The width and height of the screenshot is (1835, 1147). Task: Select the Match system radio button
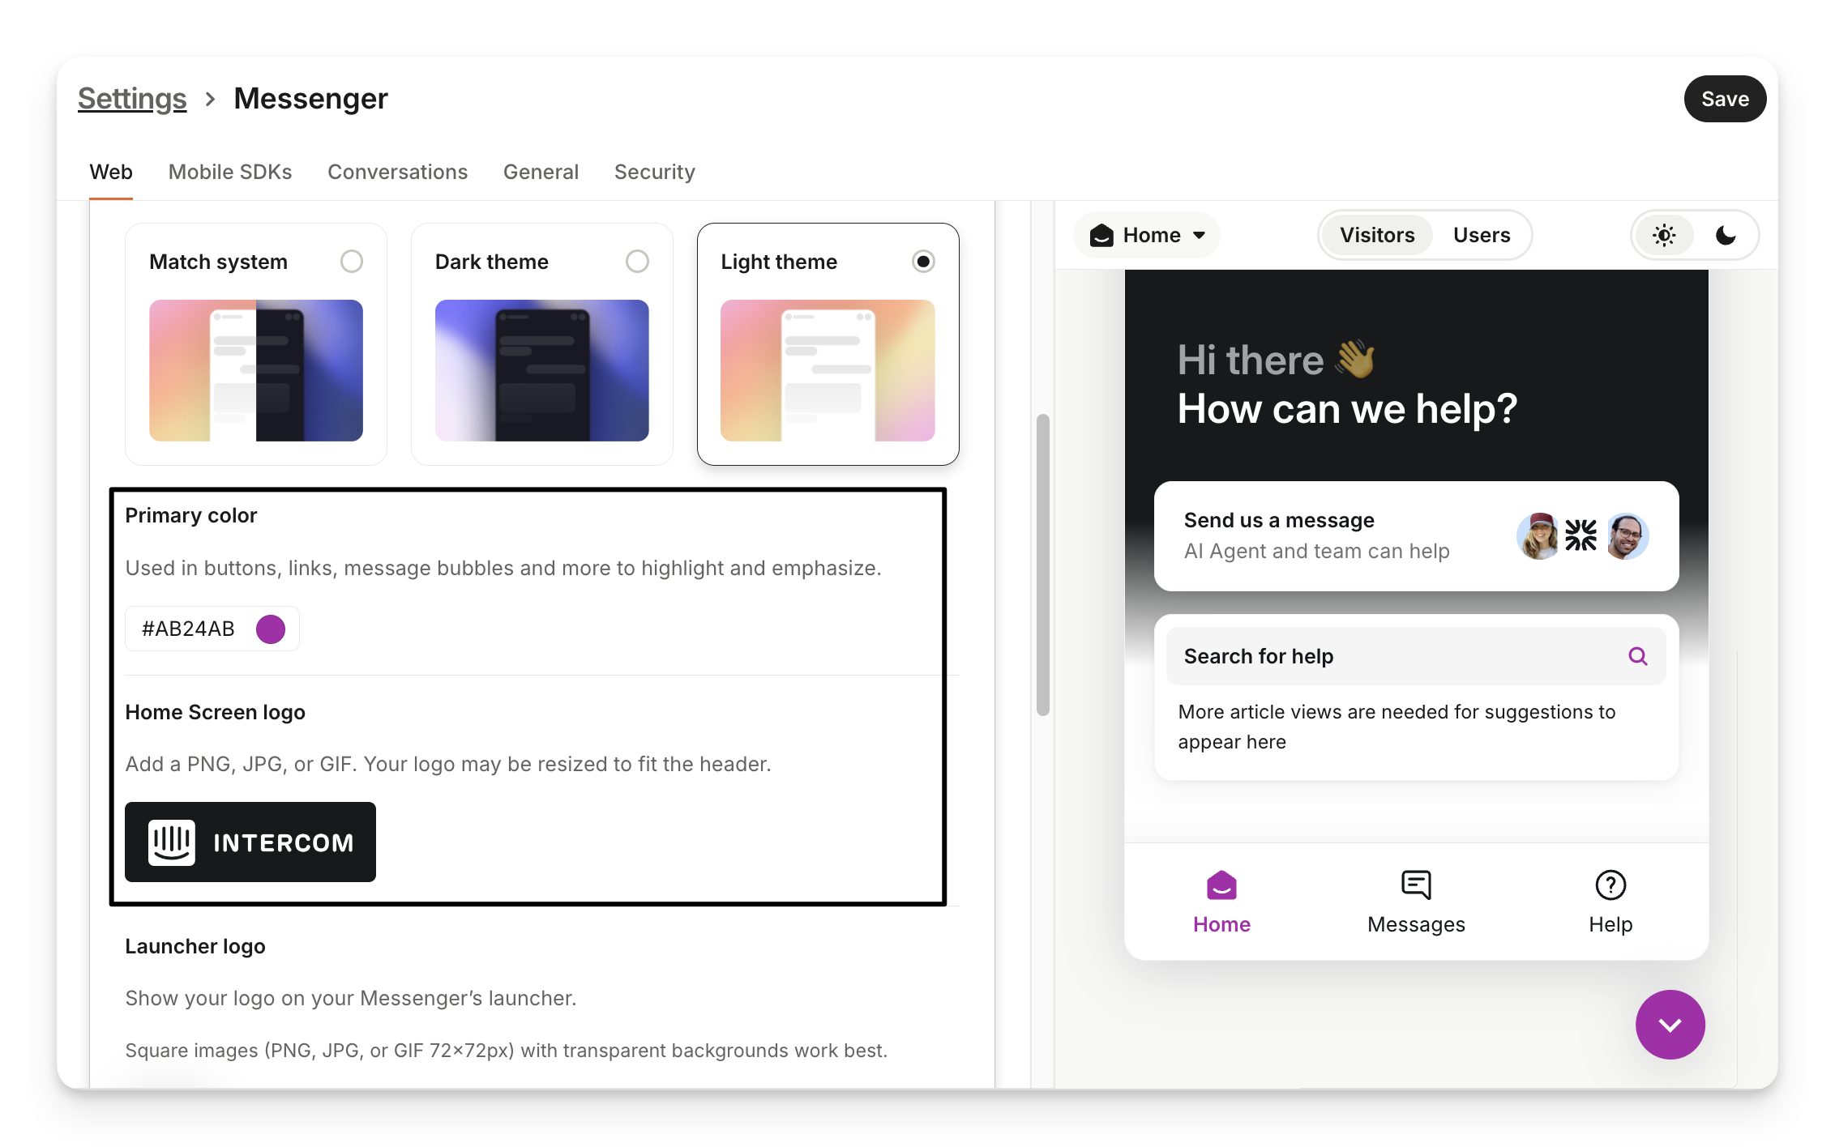pyautogui.click(x=352, y=262)
